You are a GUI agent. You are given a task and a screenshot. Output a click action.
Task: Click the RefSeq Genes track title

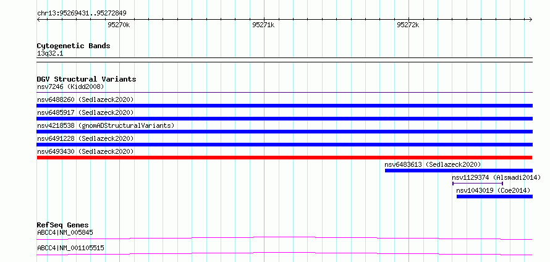(x=63, y=225)
